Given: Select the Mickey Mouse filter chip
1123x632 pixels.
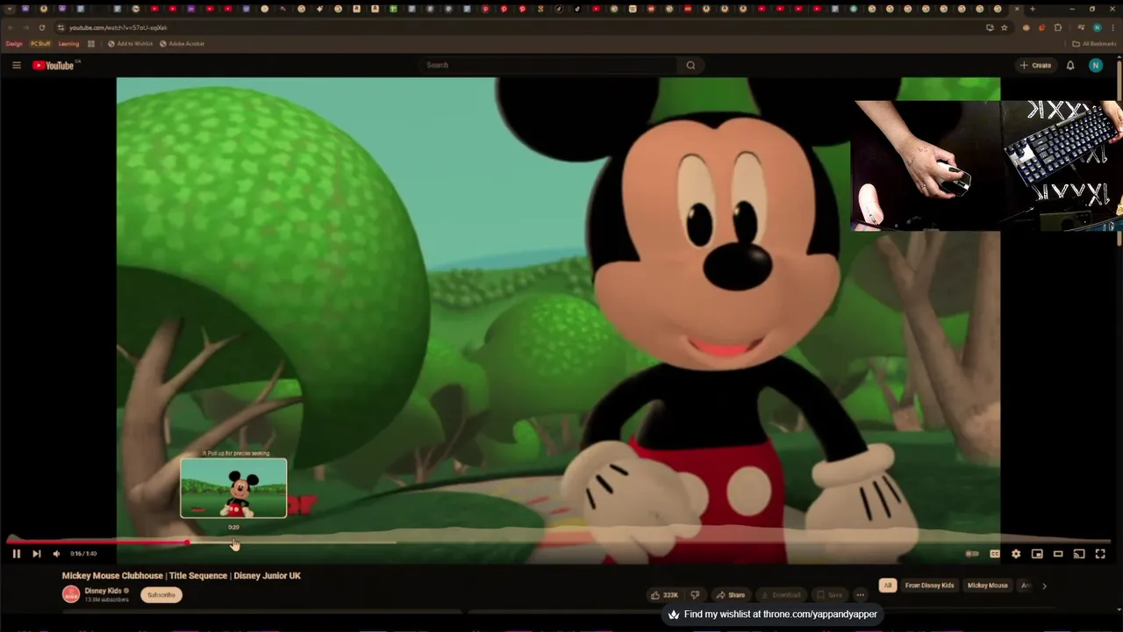Looking at the screenshot, I should pyautogui.click(x=987, y=585).
